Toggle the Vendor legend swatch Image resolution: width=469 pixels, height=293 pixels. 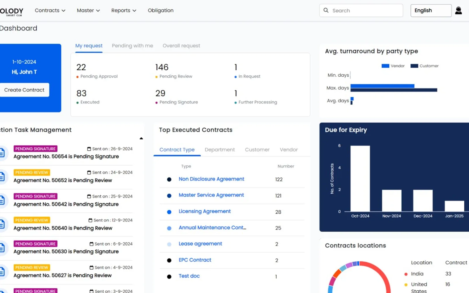click(x=385, y=66)
